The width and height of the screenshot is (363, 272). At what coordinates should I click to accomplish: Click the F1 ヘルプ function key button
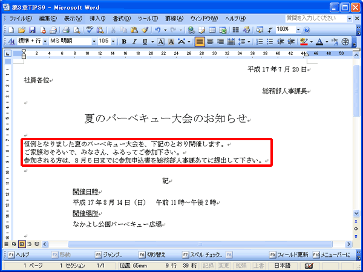(19, 254)
